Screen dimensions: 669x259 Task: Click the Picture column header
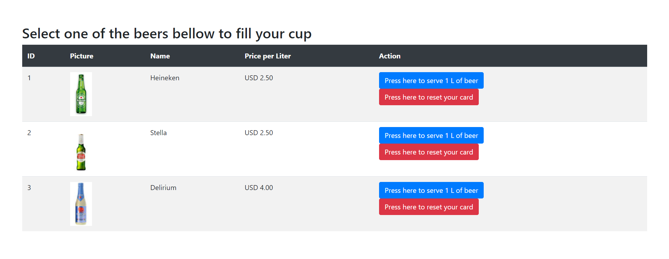click(x=81, y=56)
